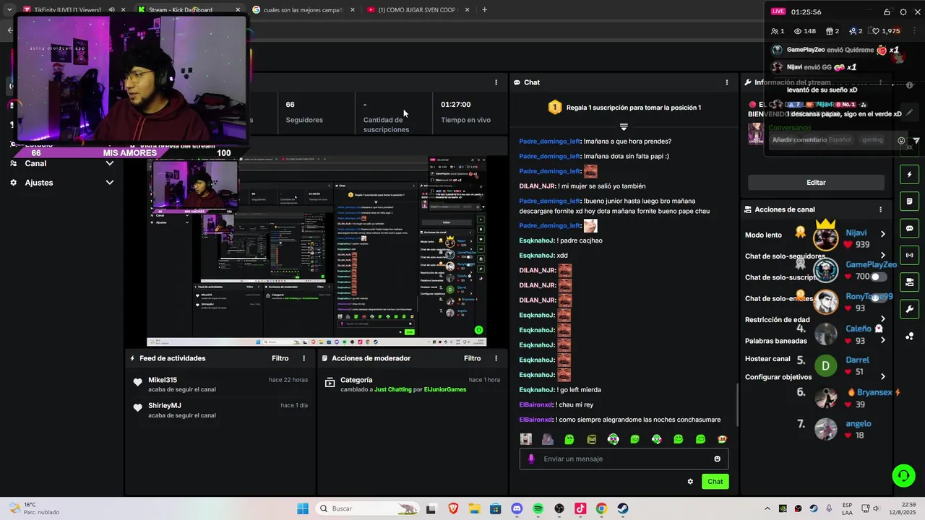The image size is (925, 520).
Task: Open the lightning quick actions sidebar icon
Action: coord(909,174)
